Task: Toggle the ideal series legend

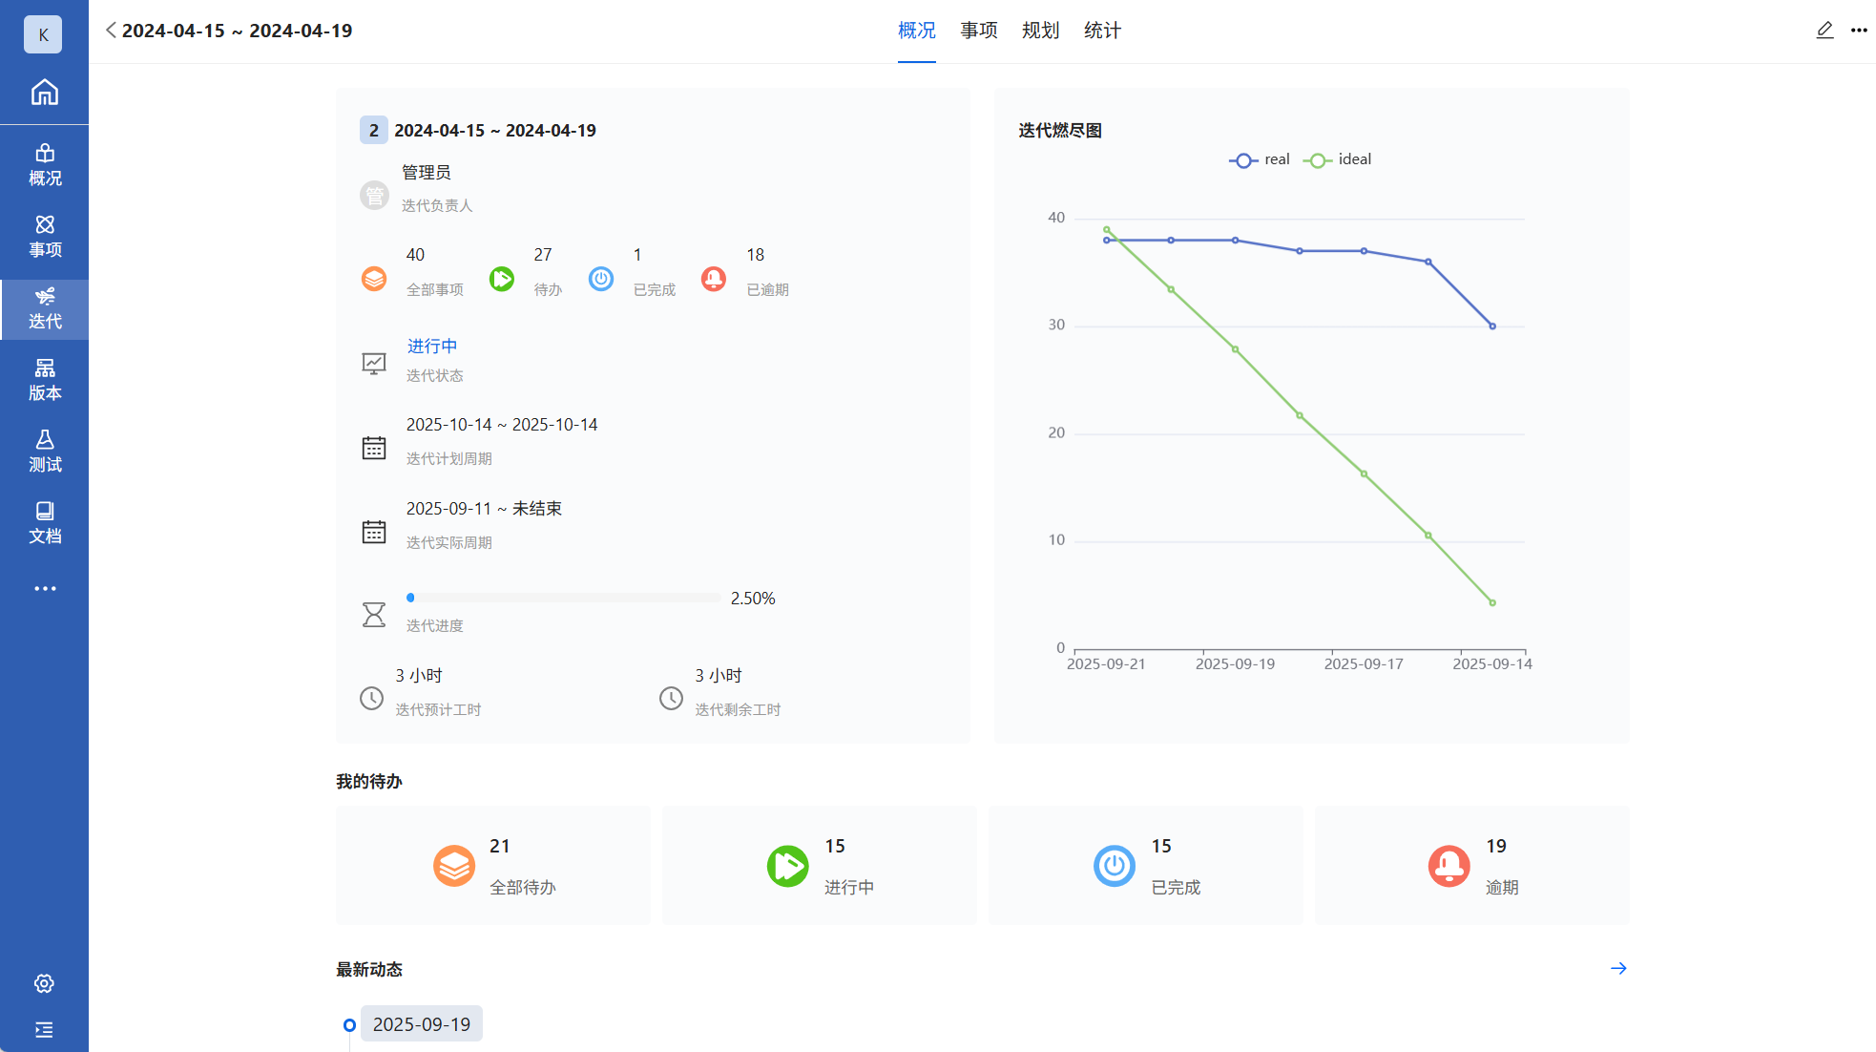Action: pyautogui.click(x=1337, y=160)
